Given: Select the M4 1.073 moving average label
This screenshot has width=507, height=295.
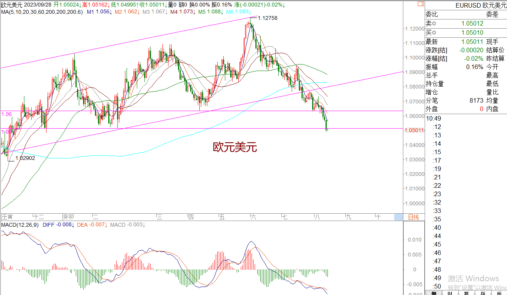Looking at the screenshot, I should (183, 12).
